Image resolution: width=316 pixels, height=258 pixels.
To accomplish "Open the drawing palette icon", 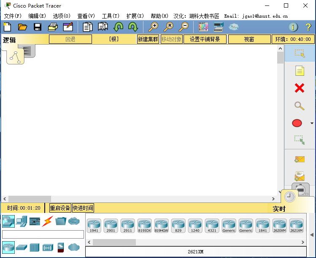I will click(203, 27).
